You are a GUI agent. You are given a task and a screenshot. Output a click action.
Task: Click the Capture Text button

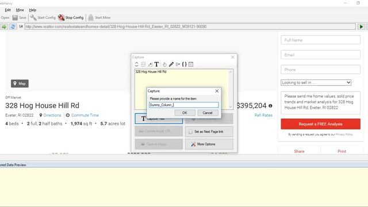coord(159,119)
